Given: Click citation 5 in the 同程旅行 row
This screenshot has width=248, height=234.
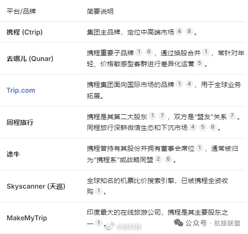Looking at the screenshot, I should [x=203, y=127].
